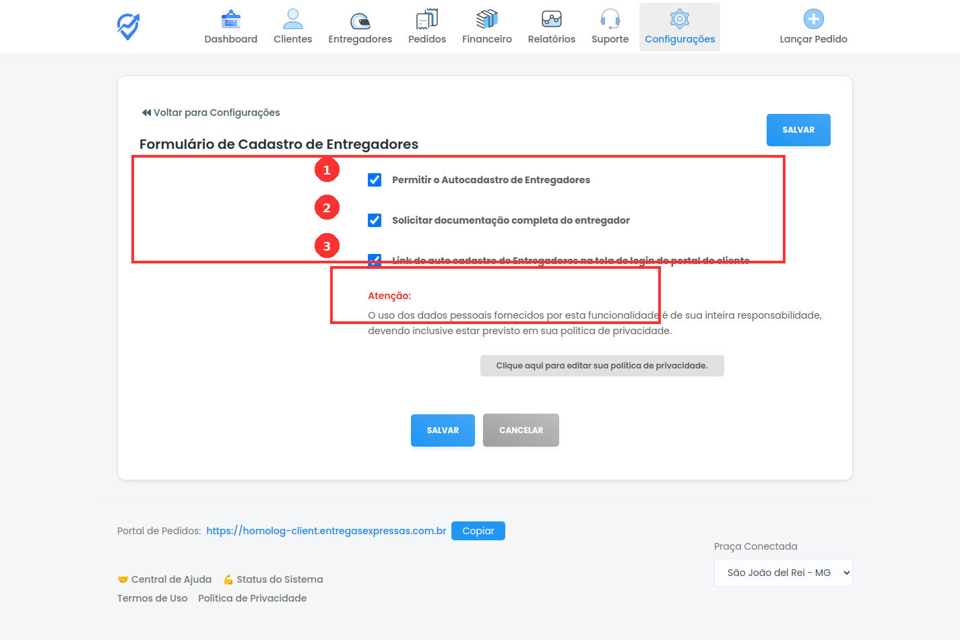Open the Suporte menu item
The width and height of the screenshot is (960, 640).
point(610,18)
